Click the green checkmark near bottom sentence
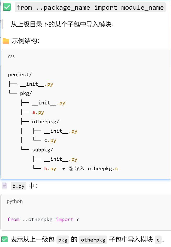The image size is (171, 247). 4,239
